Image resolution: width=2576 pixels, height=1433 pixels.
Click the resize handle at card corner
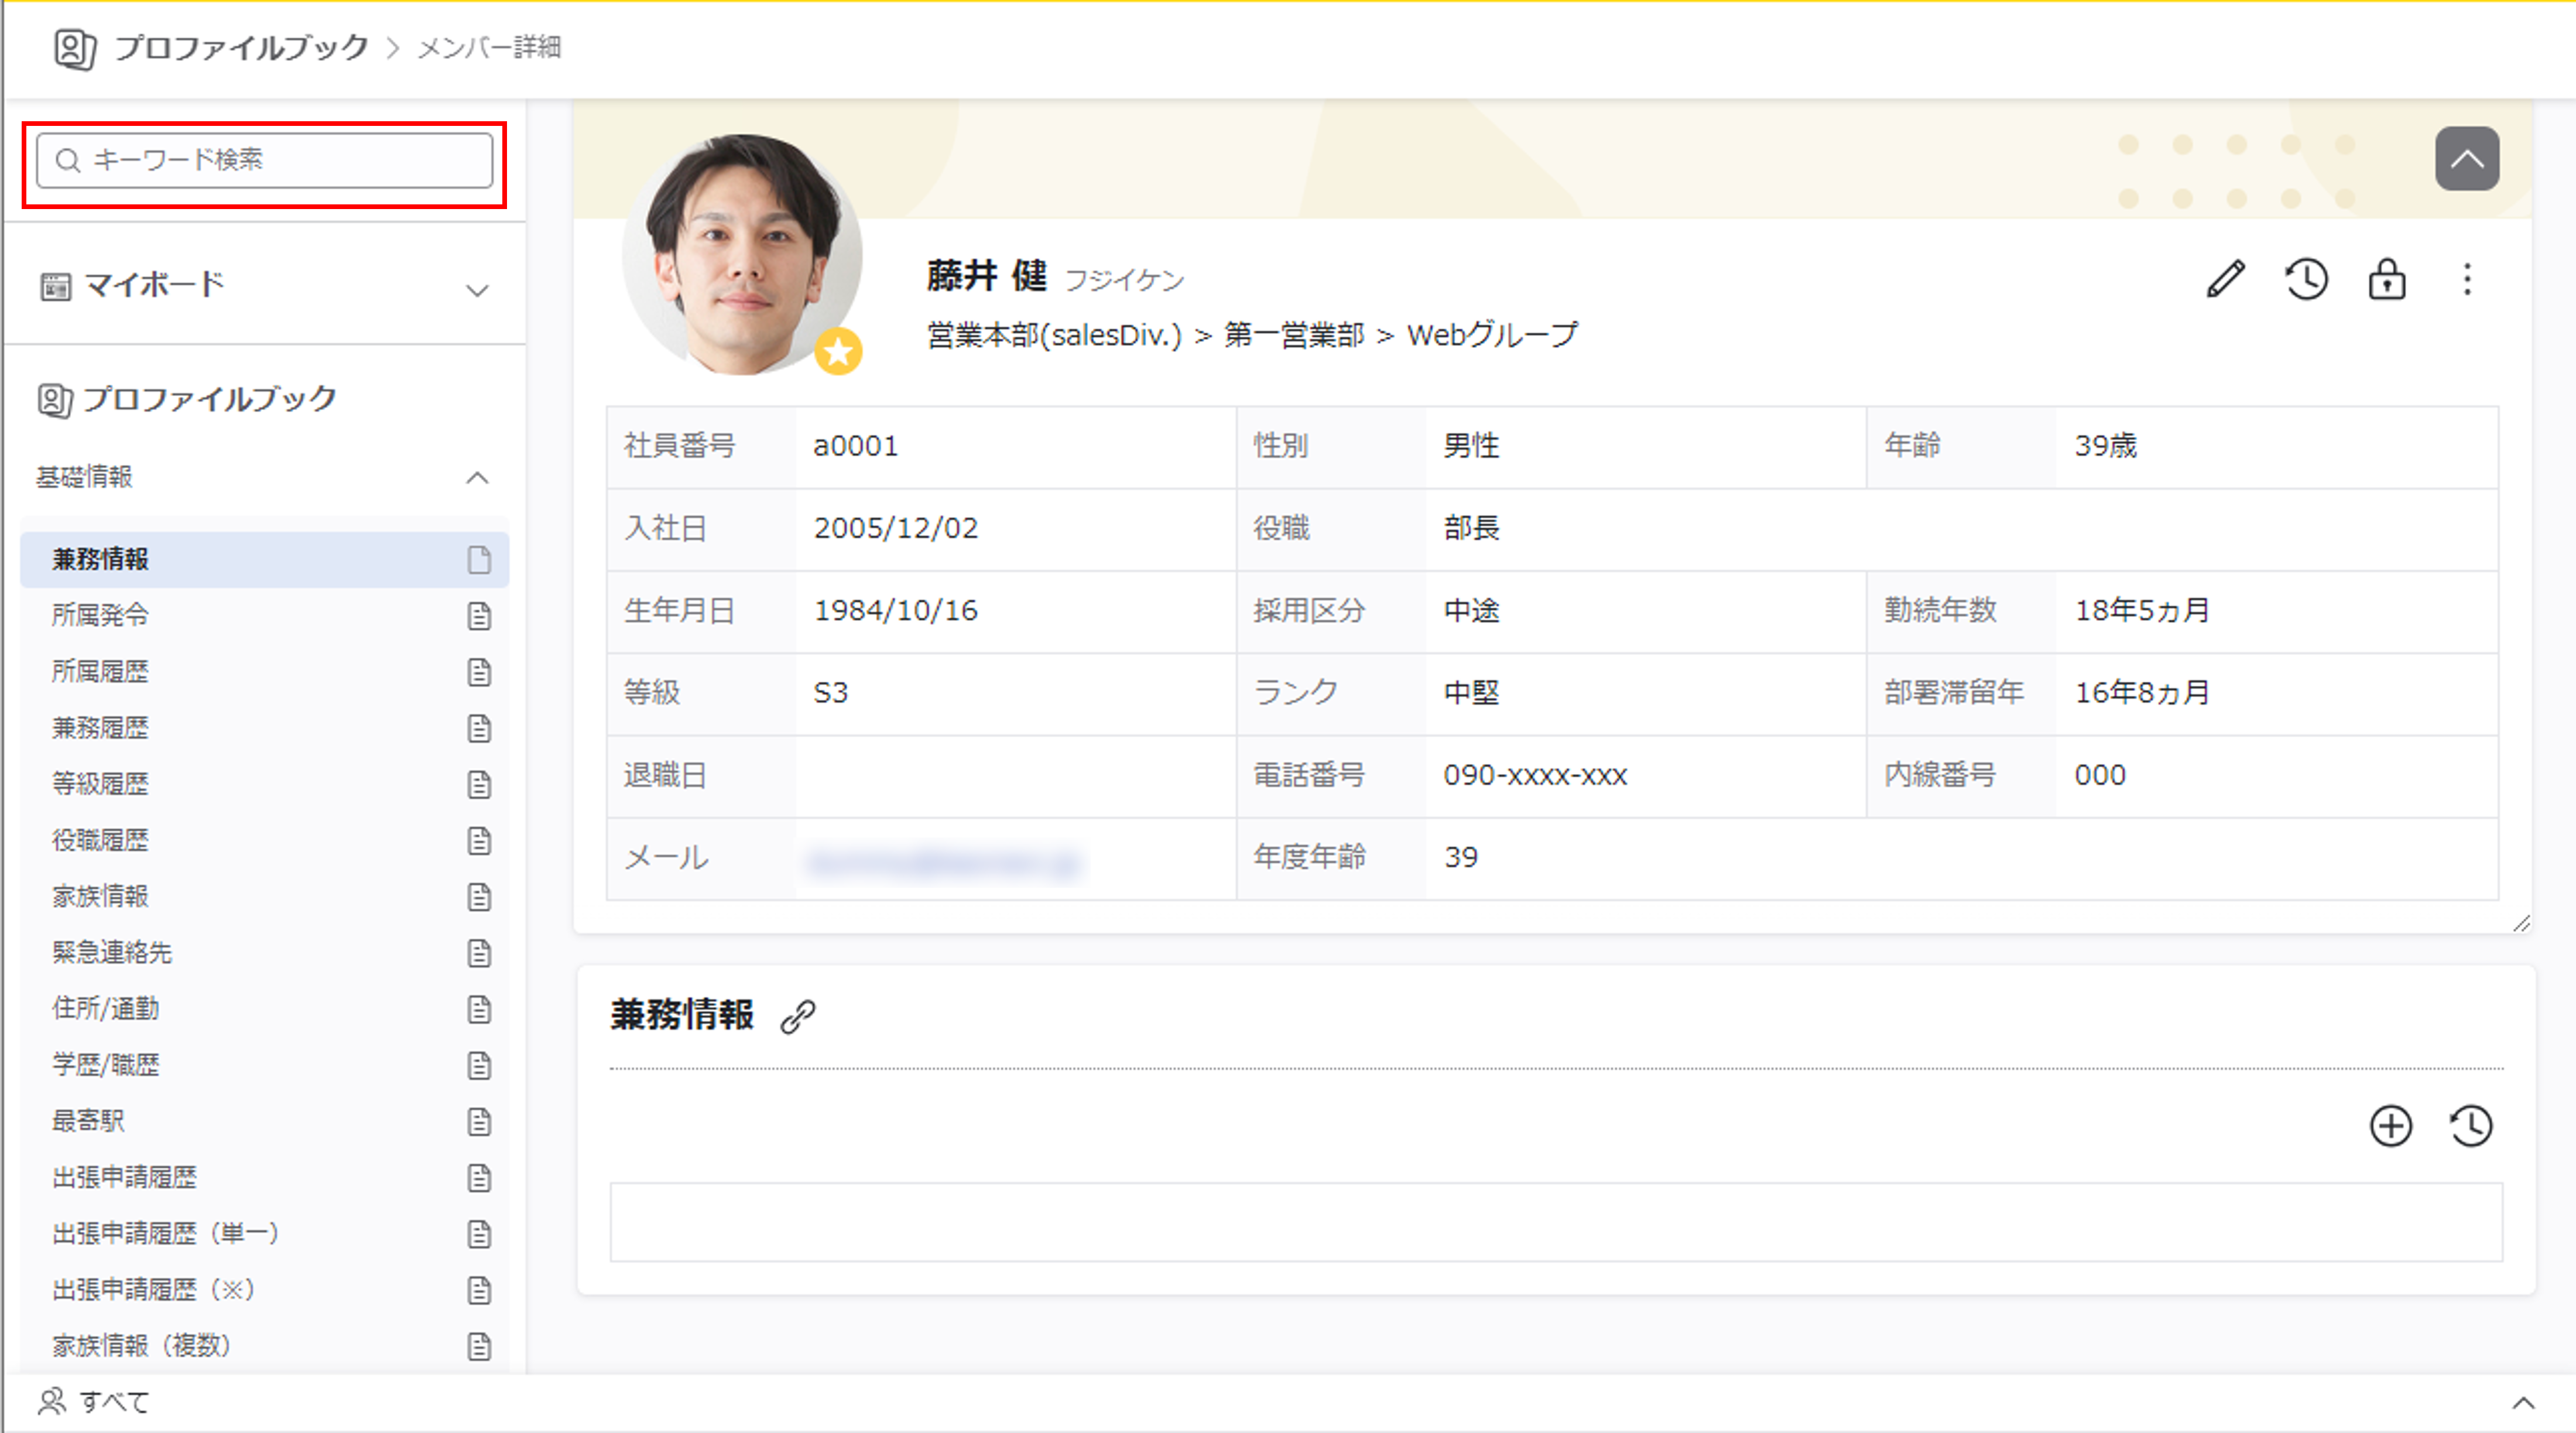tap(2521, 923)
